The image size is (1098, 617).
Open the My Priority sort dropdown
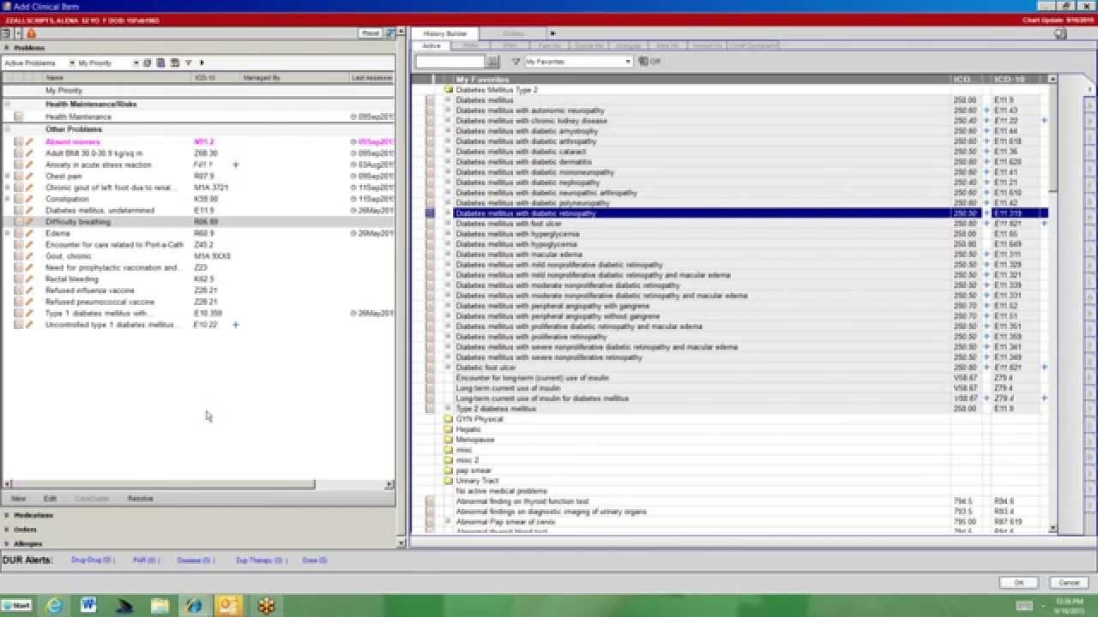[136, 63]
